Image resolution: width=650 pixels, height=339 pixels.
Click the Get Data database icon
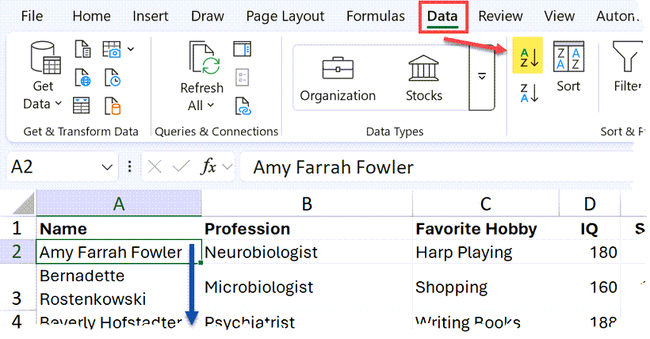(46, 58)
